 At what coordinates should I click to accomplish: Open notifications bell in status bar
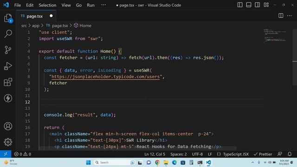290,154
